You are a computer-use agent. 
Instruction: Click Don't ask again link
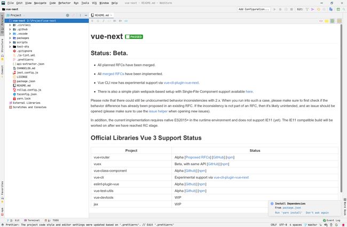click(x=317, y=213)
